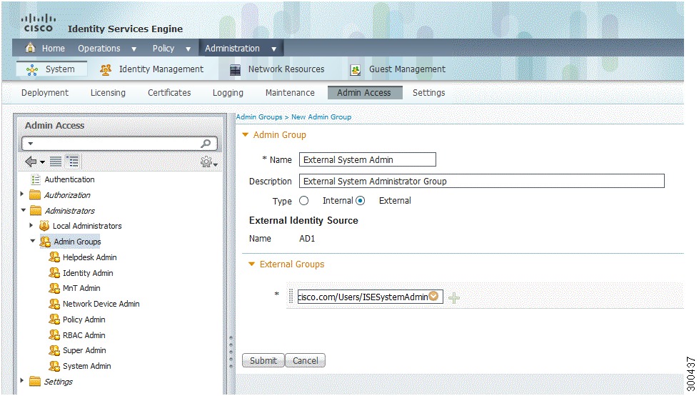Click the Identity Management people icon
This screenshot has width=699, height=396.
pos(106,69)
